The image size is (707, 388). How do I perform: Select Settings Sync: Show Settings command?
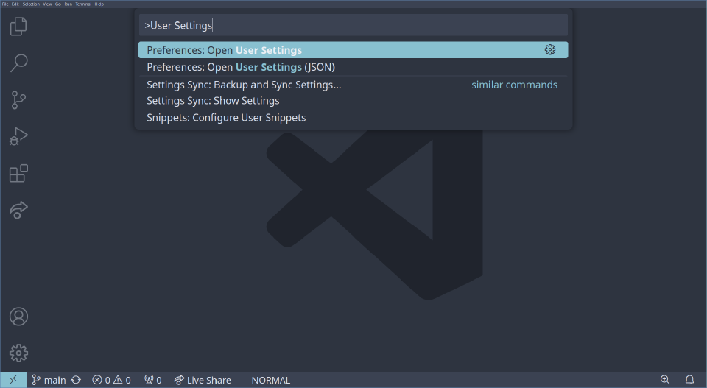[353, 101]
